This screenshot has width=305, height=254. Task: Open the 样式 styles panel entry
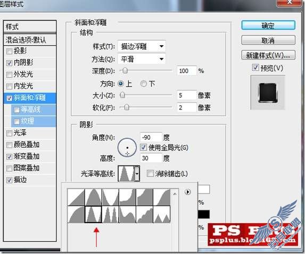click(x=30, y=27)
